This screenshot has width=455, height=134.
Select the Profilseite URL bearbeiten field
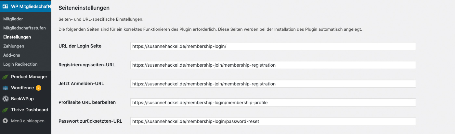pos(273,103)
